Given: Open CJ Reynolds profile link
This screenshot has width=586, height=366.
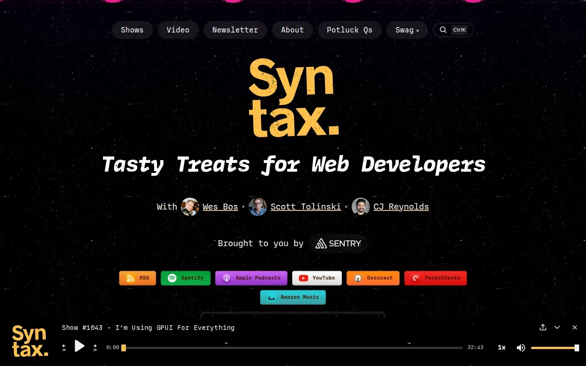Looking at the screenshot, I should click(x=401, y=207).
